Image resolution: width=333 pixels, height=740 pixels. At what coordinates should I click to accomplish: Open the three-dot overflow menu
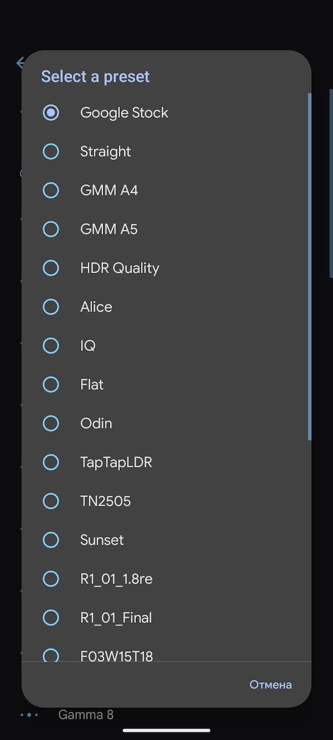[29, 714]
